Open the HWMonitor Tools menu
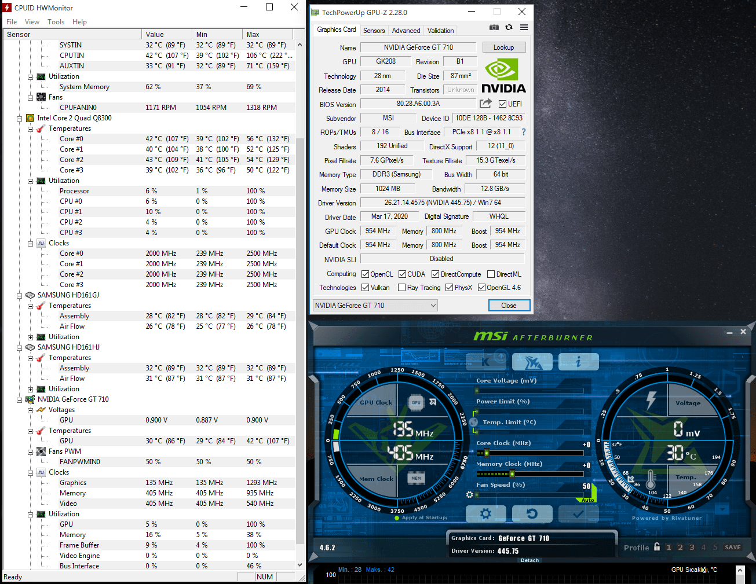756x584 pixels. (56, 22)
